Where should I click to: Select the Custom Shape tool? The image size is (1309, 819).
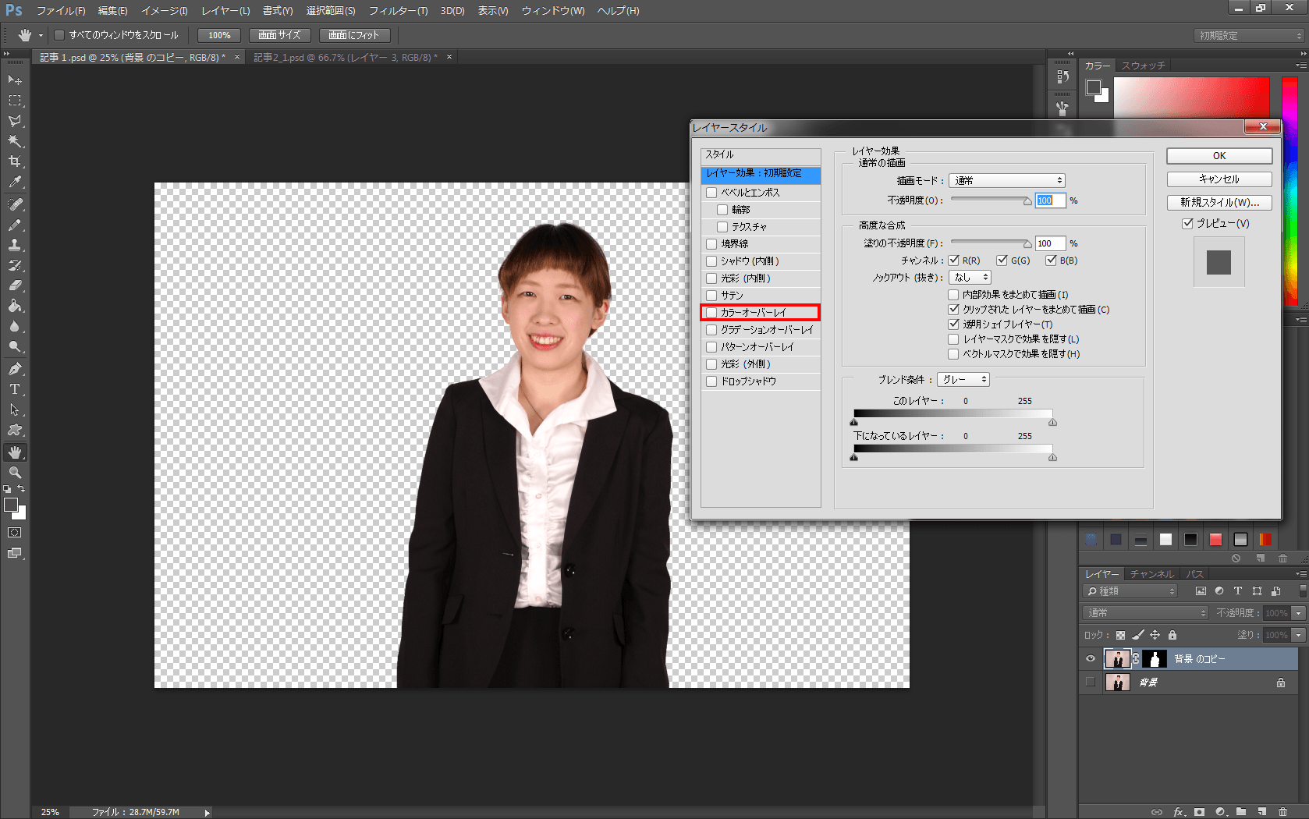tap(15, 430)
